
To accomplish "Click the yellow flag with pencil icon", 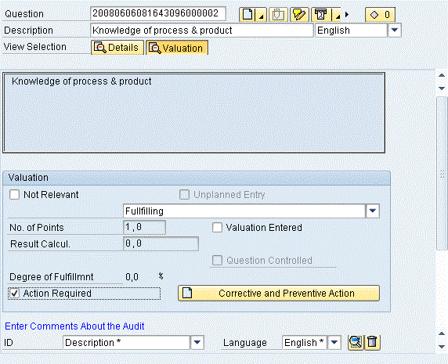I will [299, 14].
